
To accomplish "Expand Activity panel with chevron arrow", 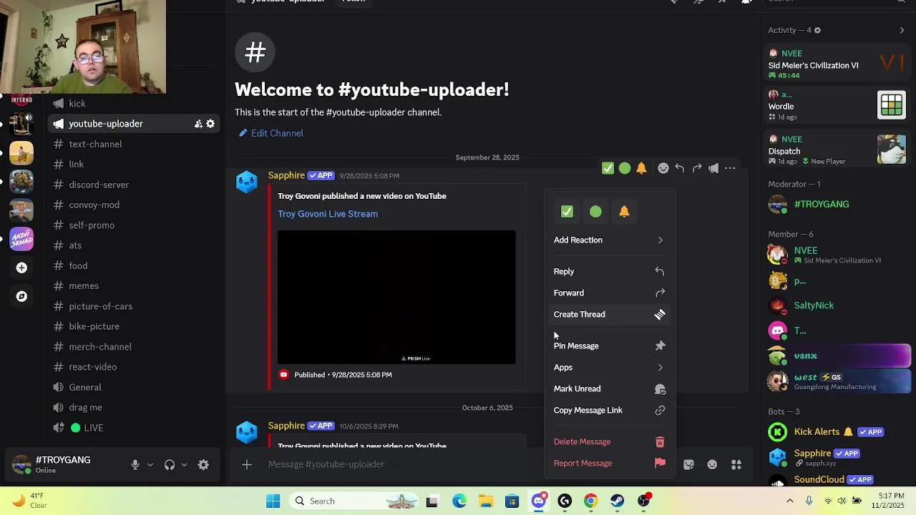I will tap(902, 30).
